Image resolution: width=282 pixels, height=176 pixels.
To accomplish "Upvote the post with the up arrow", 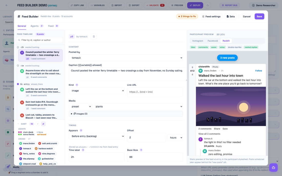I will pos(192,67).
